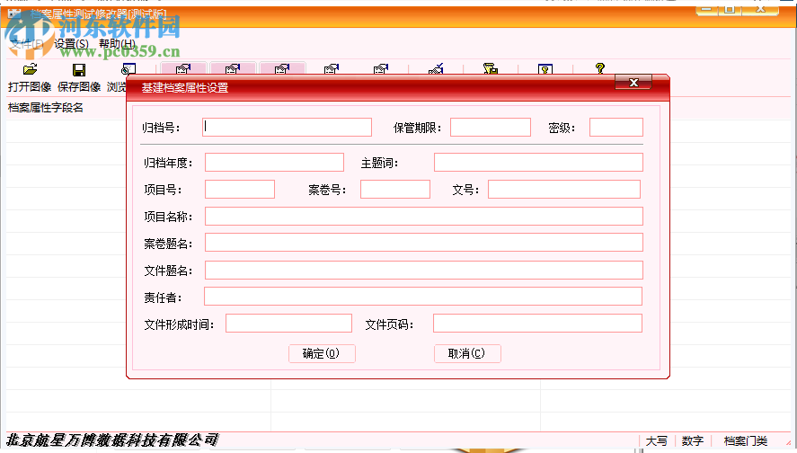Cancel with the 取消(C) button
This screenshot has width=797, height=453.
pos(467,353)
